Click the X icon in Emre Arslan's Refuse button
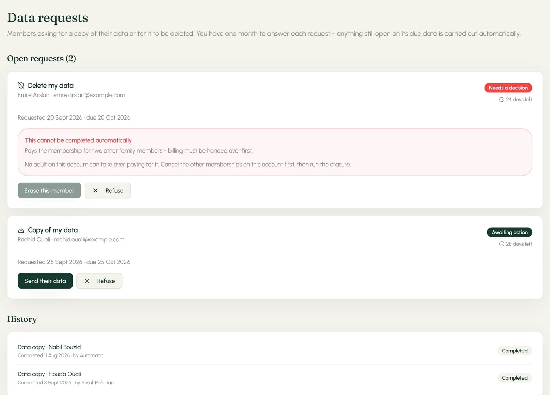 [96, 191]
